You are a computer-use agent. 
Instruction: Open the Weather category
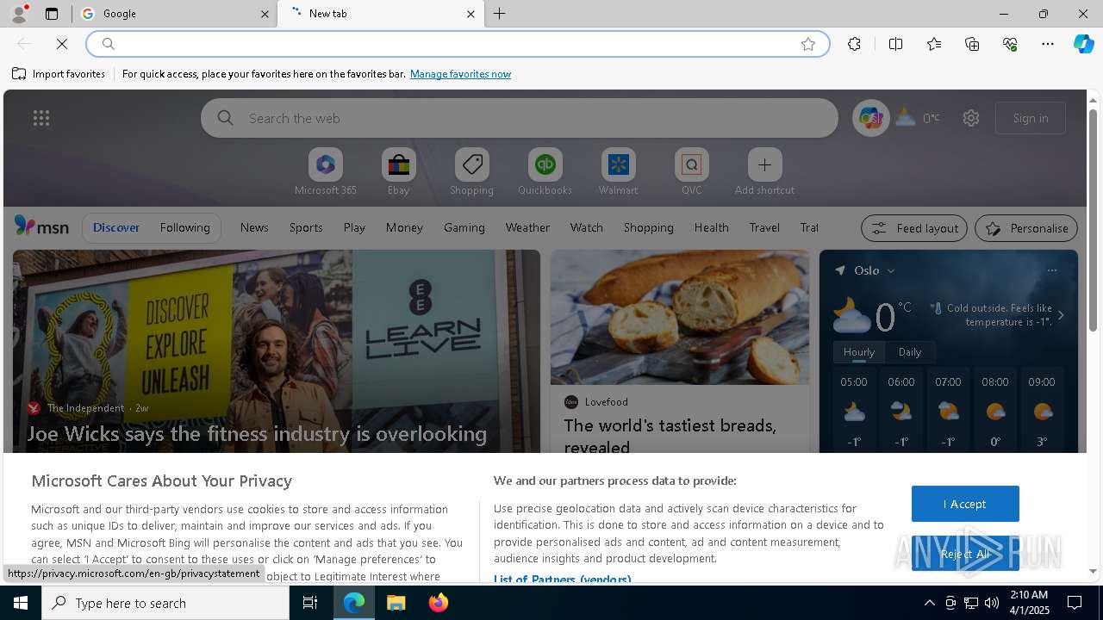527,227
